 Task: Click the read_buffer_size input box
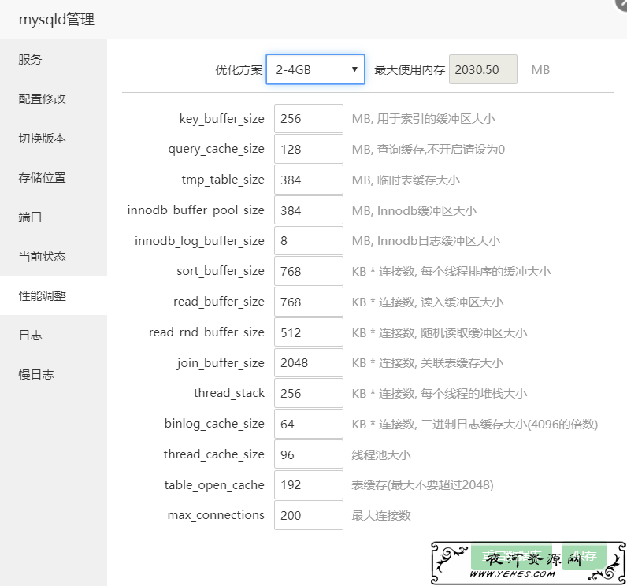pyautogui.click(x=309, y=302)
